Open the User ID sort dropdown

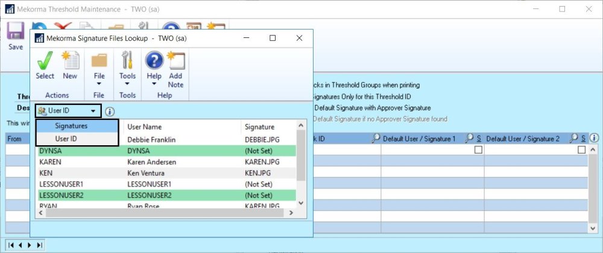(x=68, y=111)
